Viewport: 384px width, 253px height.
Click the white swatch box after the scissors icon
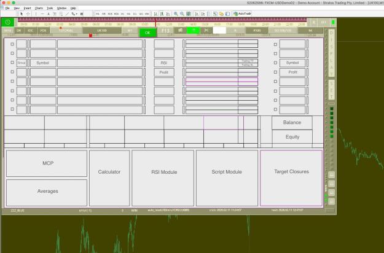(219, 30)
